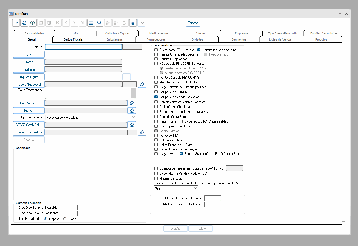Select the Reparo modalidade radio button
This screenshot has height=246, width=358.
point(46,219)
